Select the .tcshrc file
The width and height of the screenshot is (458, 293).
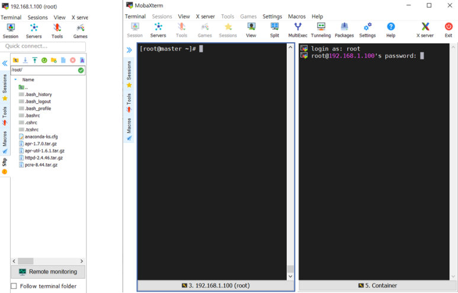[x=28, y=129]
